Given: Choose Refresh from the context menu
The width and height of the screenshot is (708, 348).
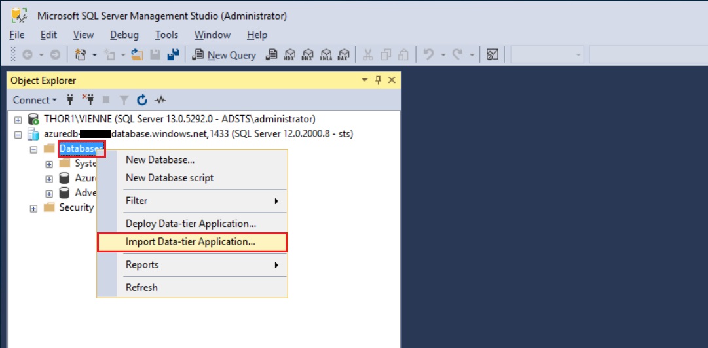Looking at the screenshot, I should tap(193, 287).
